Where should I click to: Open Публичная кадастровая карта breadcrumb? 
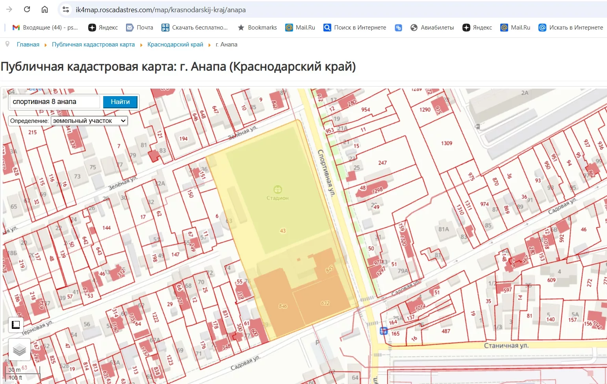point(93,45)
